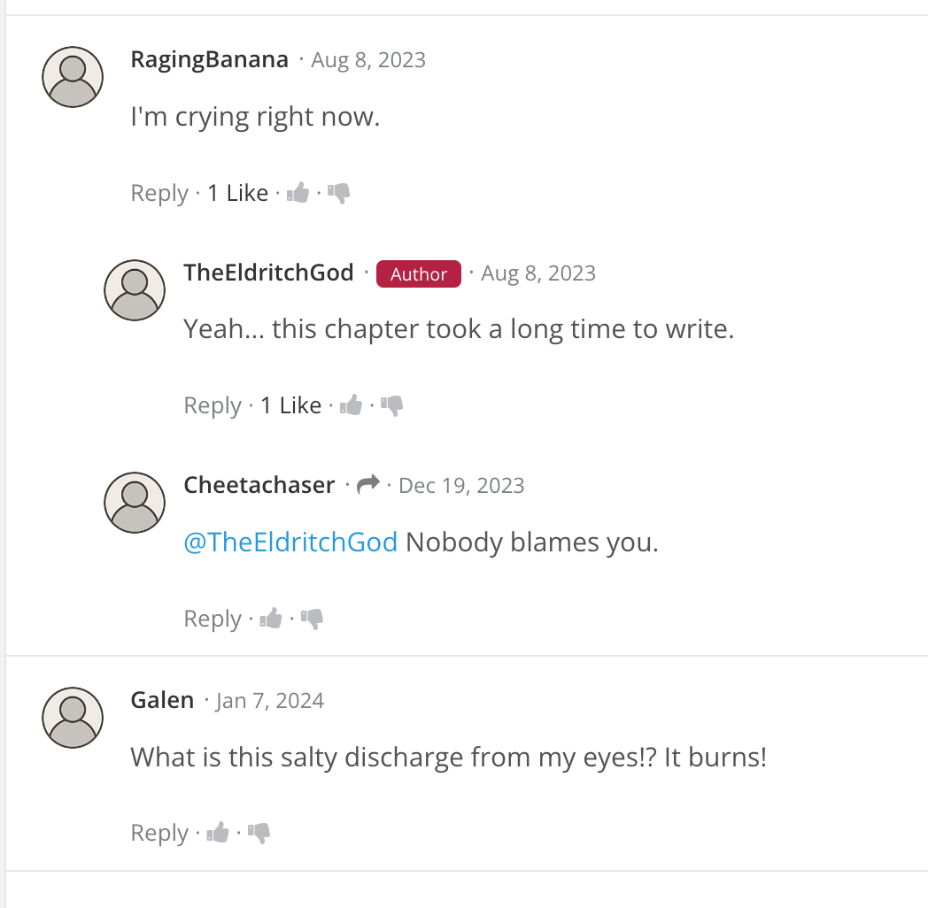Thumbs up TheEldritchGod's reply
Viewport: 928px width, 908px height.
[352, 405]
